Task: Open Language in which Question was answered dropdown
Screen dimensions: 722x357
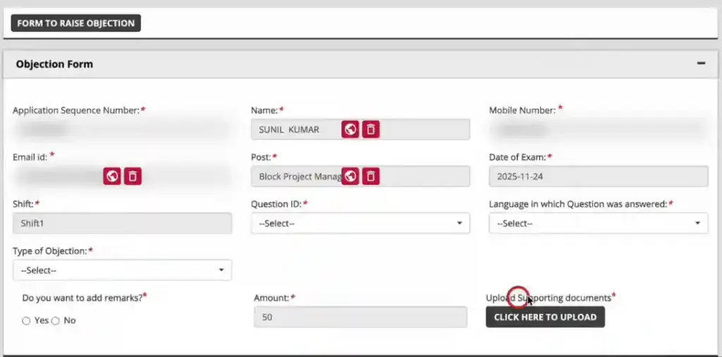Action: (x=598, y=223)
